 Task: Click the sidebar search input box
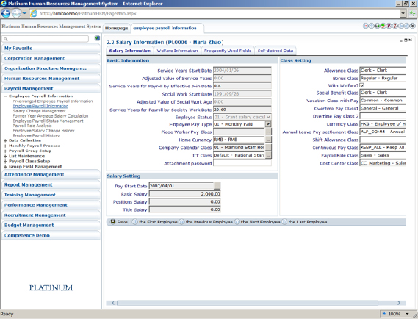click(x=46, y=39)
